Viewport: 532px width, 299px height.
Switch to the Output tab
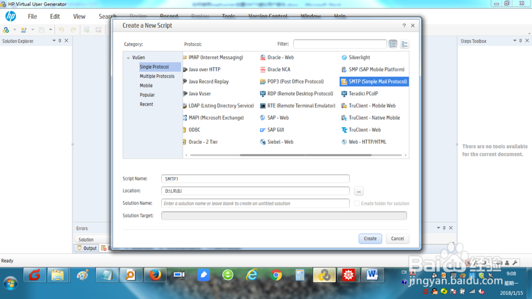pyautogui.click(x=87, y=248)
